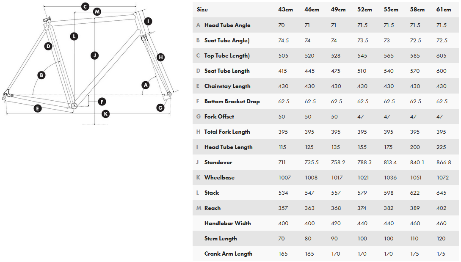Select the Handlebar Width row label

click(227, 223)
